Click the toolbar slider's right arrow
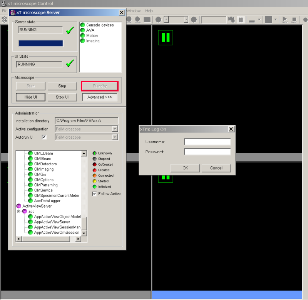This screenshot has width=308, height=300. click(x=186, y=20)
